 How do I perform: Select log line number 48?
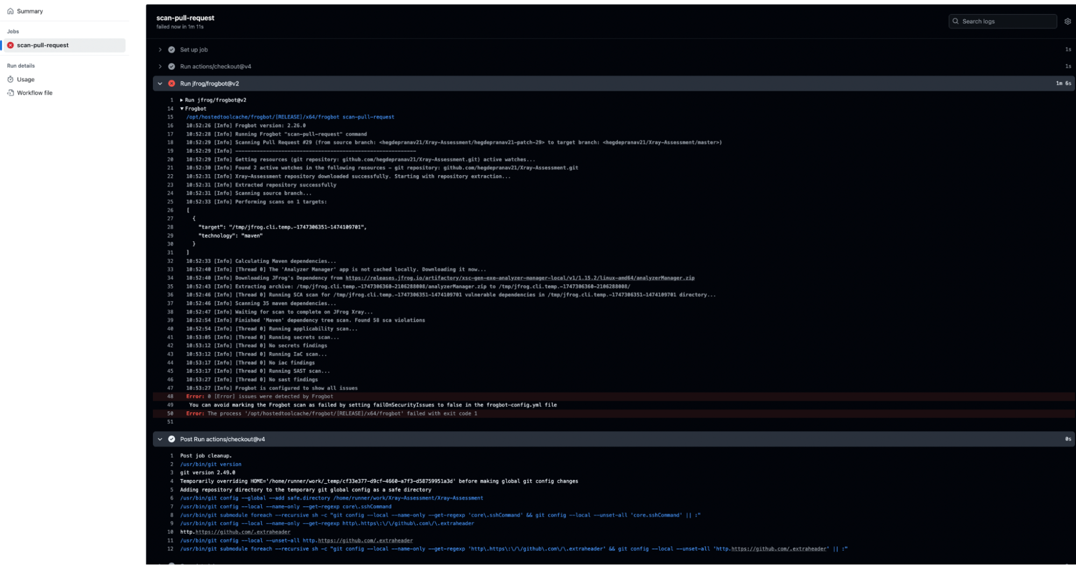pos(170,397)
